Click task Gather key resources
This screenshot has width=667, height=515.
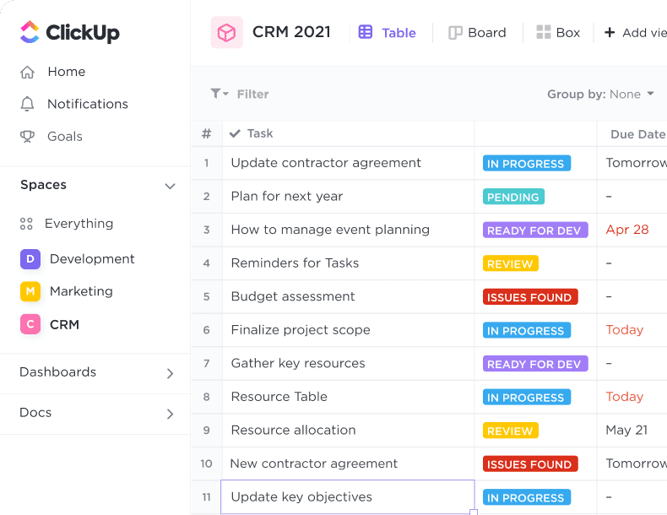click(298, 363)
